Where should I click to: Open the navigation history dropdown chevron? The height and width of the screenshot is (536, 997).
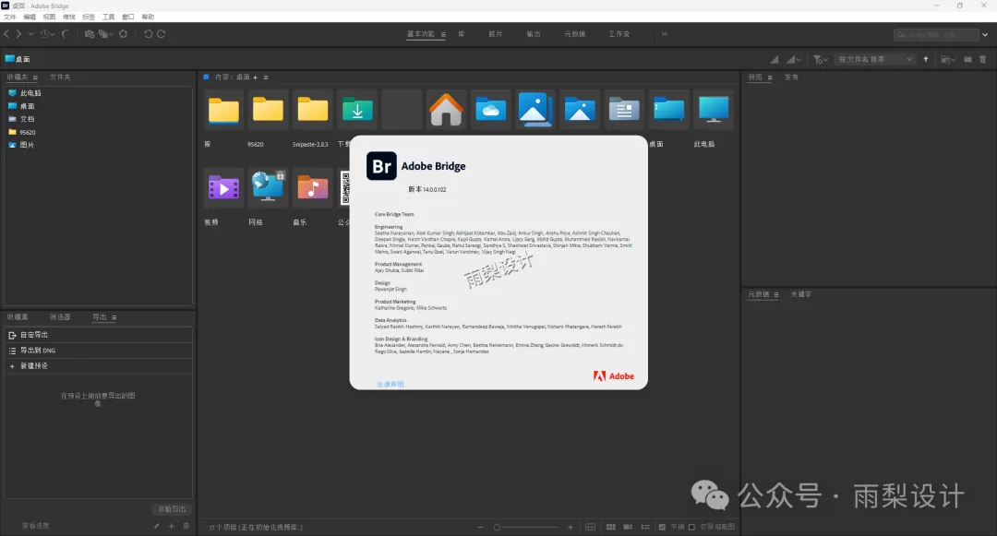pos(30,33)
